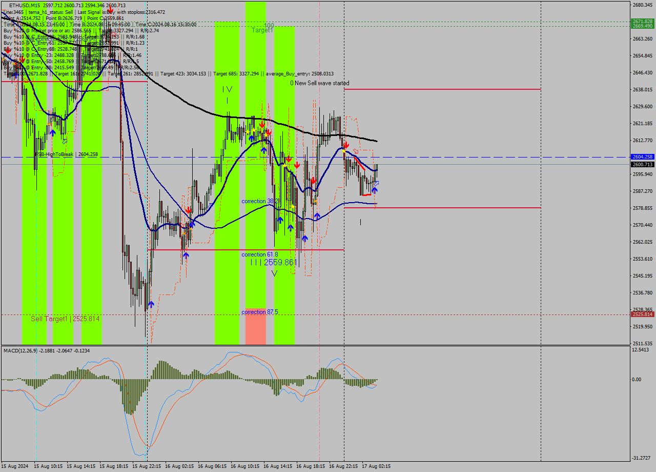The width and height of the screenshot is (656, 472).
Task: Click the salmon rectangle under correction 87.5
Action: point(256,327)
